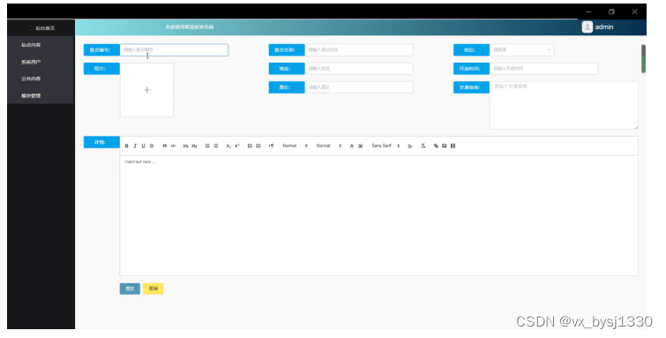This screenshot has height=338, width=666.
Task: Open the text alignment options
Action: coord(410,146)
